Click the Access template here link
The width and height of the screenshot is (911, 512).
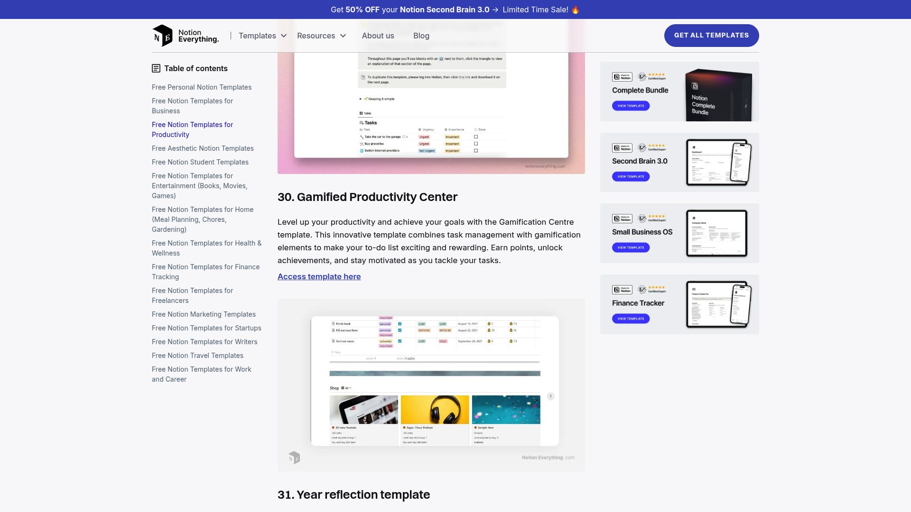(319, 276)
